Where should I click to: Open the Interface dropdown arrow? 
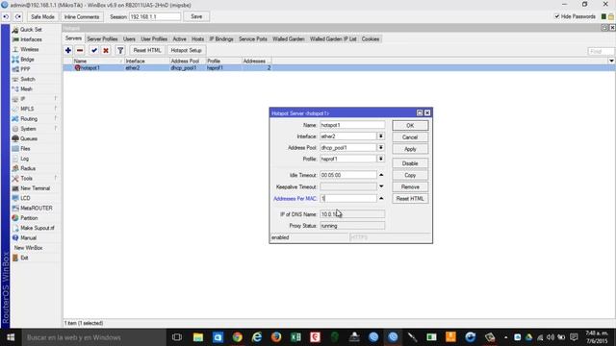coord(381,136)
